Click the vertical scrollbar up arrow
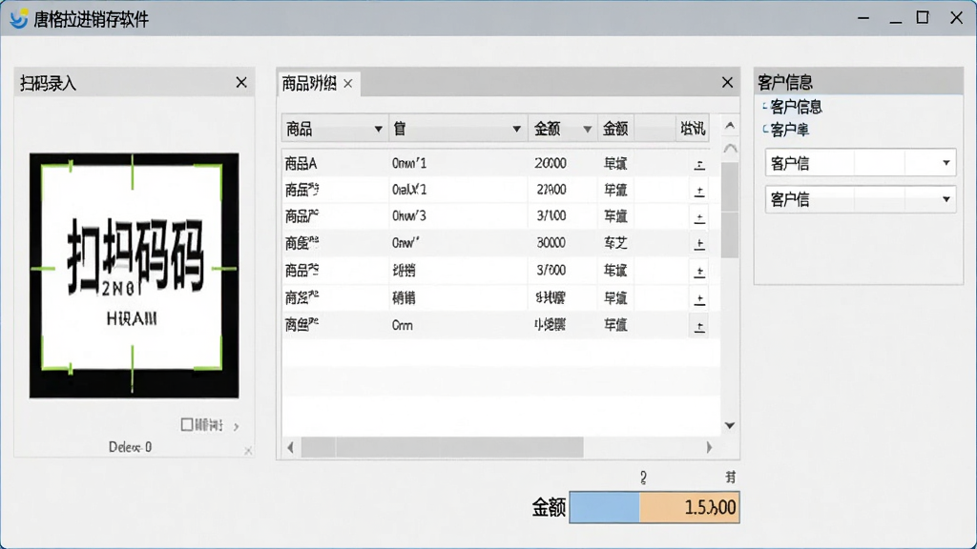Image resolution: width=977 pixels, height=549 pixels. [730, 126]
